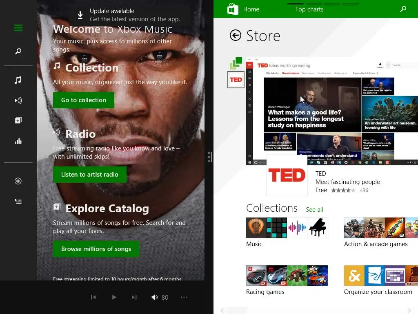Open search in Xbox Music sidebar

tap(18, 51)
